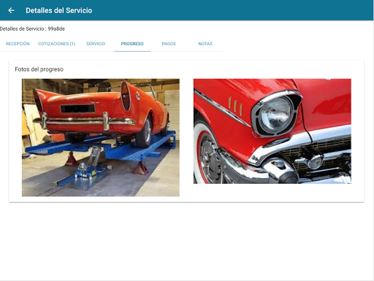The height and width of the screenshot is (281, 374).
Task: Switch to the Recepción tab
Action: [18, 44]
